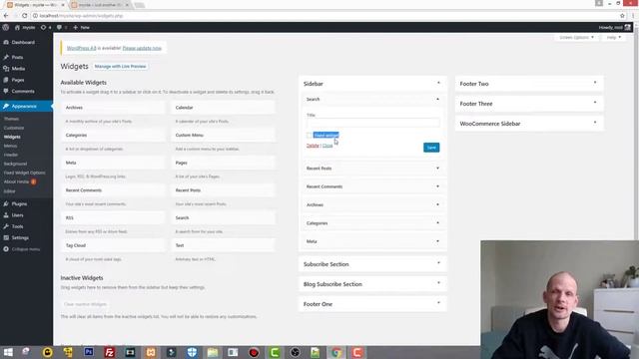Viewport: 639px width, 359px height.
Task: Close the Widgets browser tab
Action: click(x=63, y=5)
